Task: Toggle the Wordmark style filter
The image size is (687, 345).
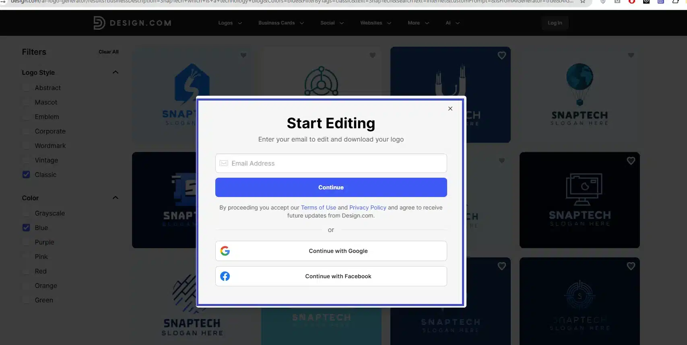Action: [26, 146]
